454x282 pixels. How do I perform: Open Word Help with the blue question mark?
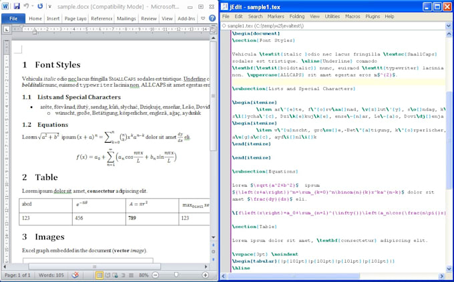211,19
